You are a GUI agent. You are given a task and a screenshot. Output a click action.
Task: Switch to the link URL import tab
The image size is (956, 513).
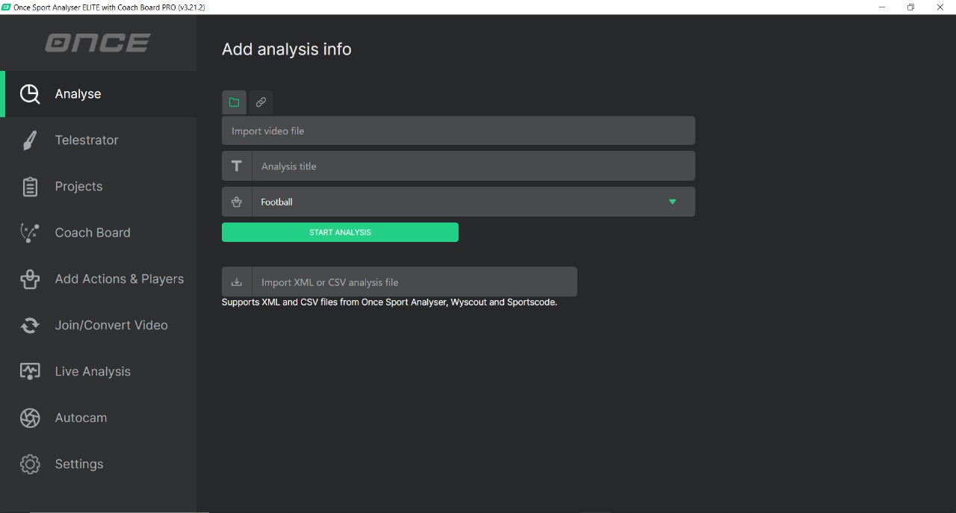[x=261, y=102]
